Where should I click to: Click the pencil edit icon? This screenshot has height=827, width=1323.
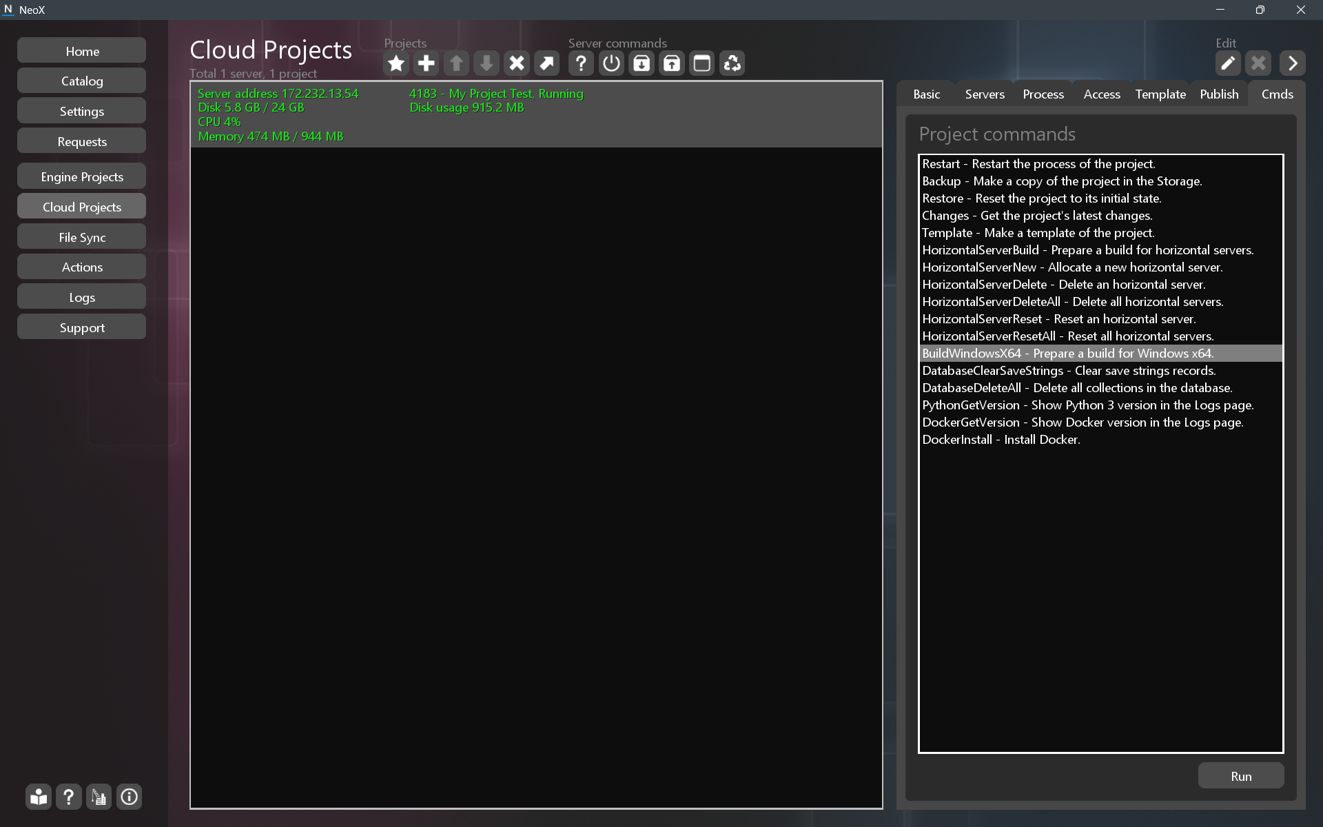[x=1227, y=63]
